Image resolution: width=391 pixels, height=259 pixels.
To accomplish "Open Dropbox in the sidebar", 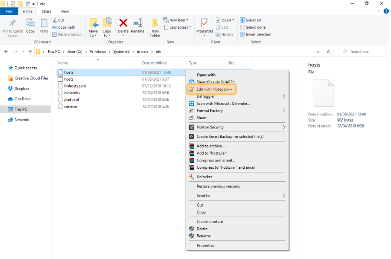I will click(19, 89).
